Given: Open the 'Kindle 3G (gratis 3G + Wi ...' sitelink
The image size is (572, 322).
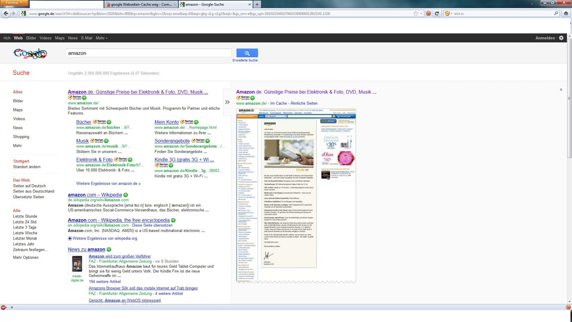Looking at the screenshot, I should [x=184, y=160].
